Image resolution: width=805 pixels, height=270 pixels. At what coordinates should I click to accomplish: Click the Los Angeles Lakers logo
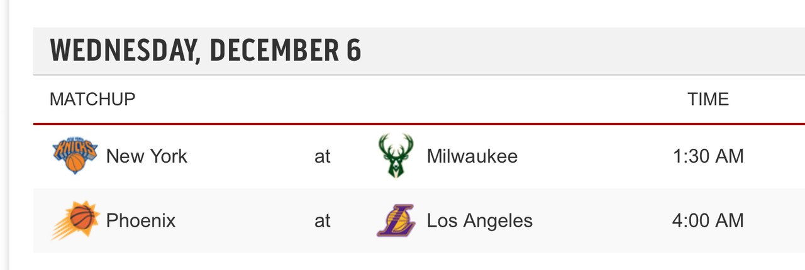pyautogui.click(x=396, y=220)
